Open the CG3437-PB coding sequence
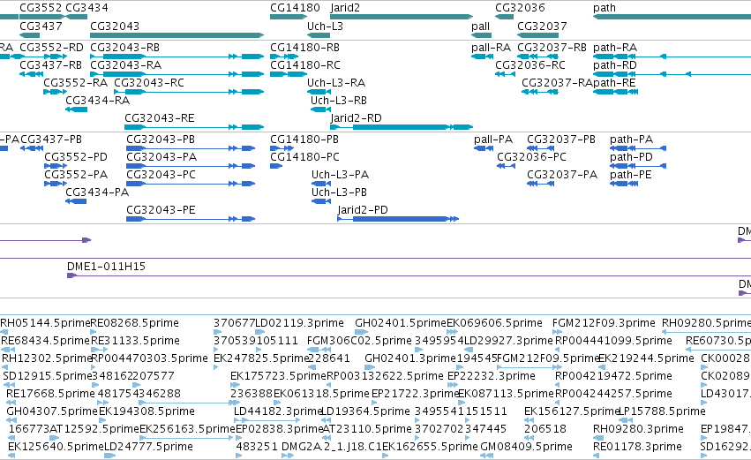 coord(51,140)
